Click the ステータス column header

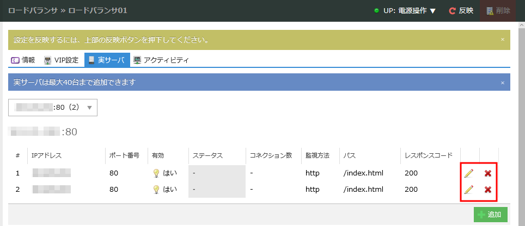207,155
